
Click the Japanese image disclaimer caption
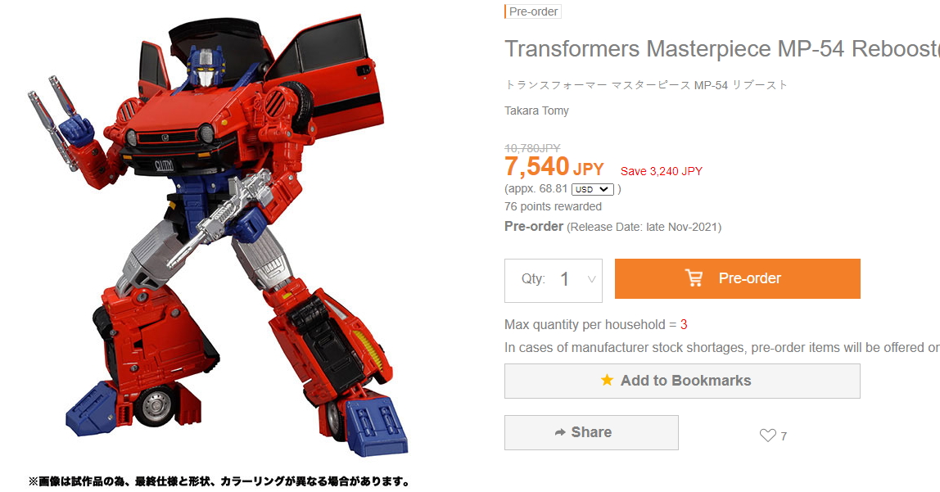point(219,482)
